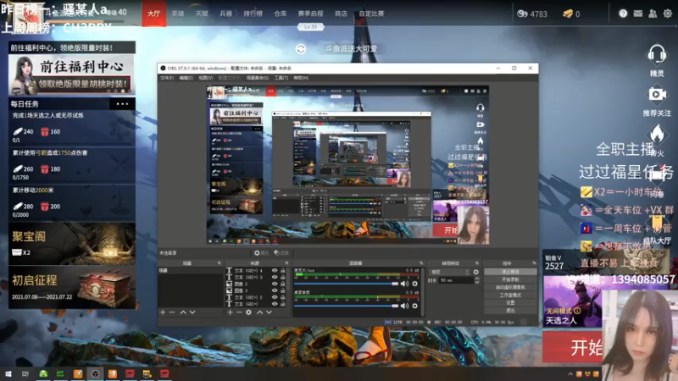
Task: Increase the 时长 duration stepper
Action: (476, 279)
